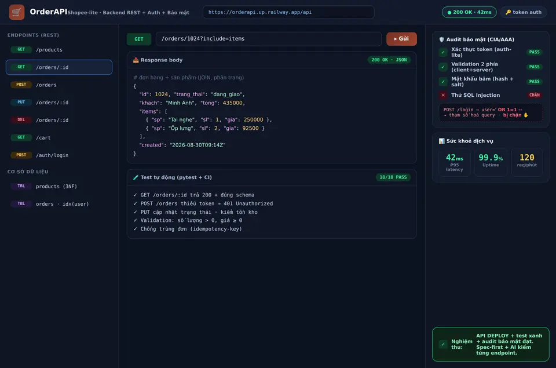
Task: Toggle the Thử SQL Injection X mark
Action: (x=443, y=95)
